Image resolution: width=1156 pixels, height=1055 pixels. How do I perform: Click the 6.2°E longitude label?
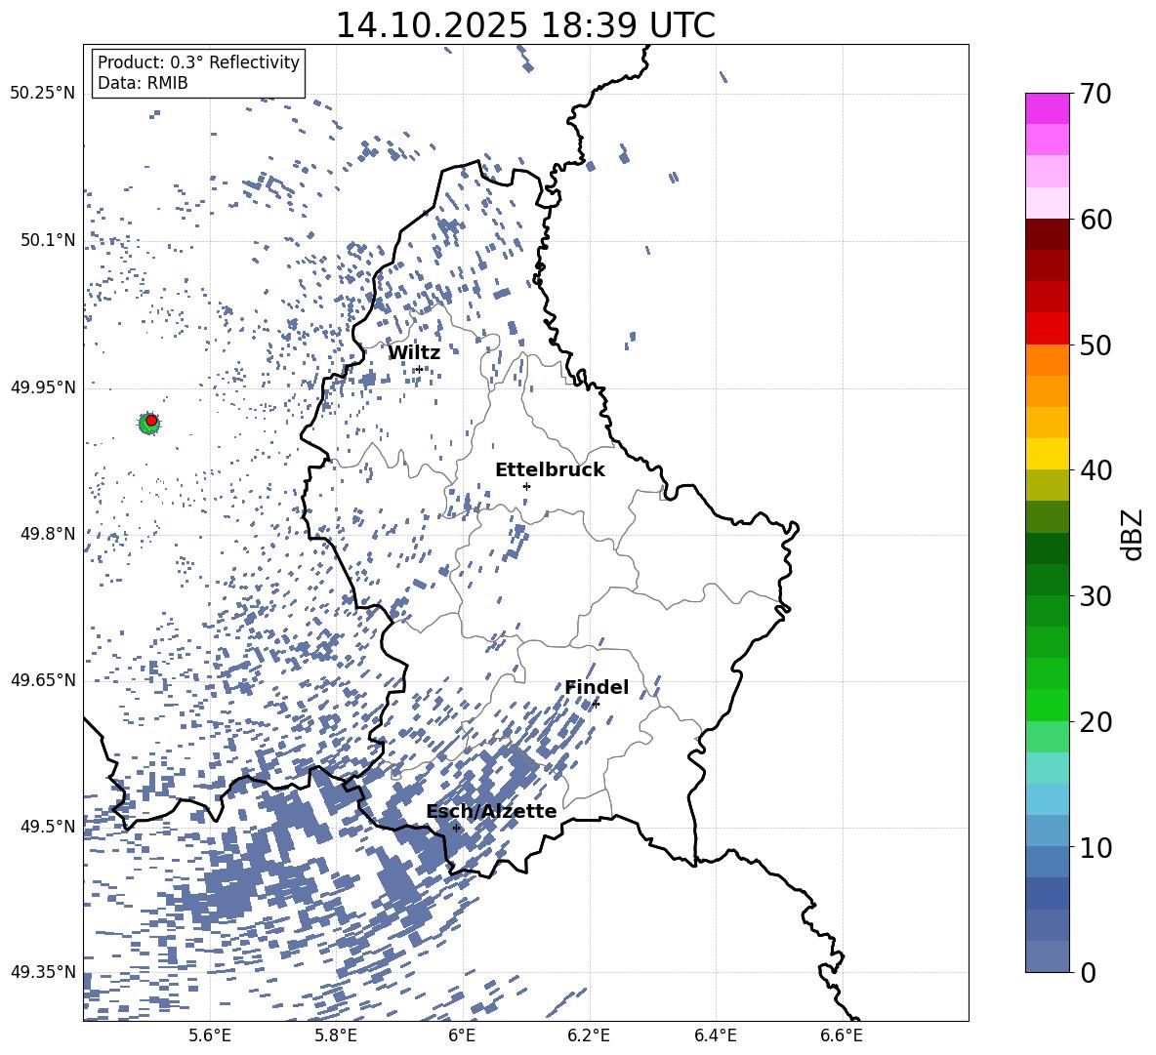click(589, 1035)
